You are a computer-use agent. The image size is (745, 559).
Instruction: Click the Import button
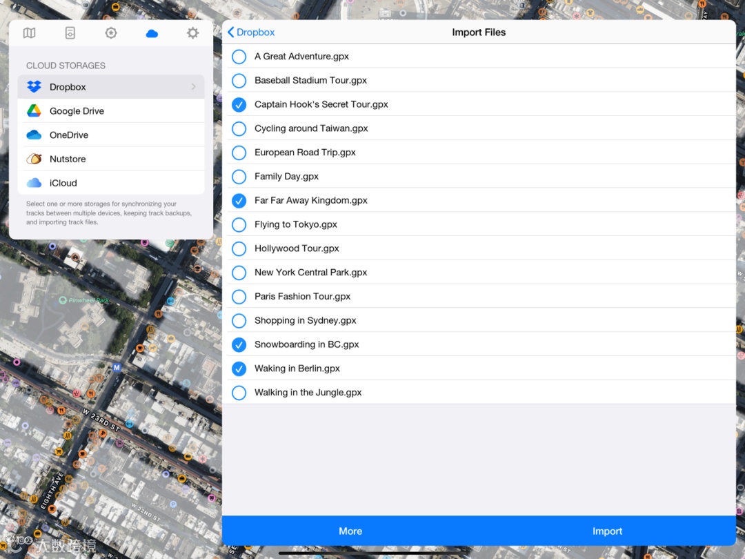[x=607, y=531]
